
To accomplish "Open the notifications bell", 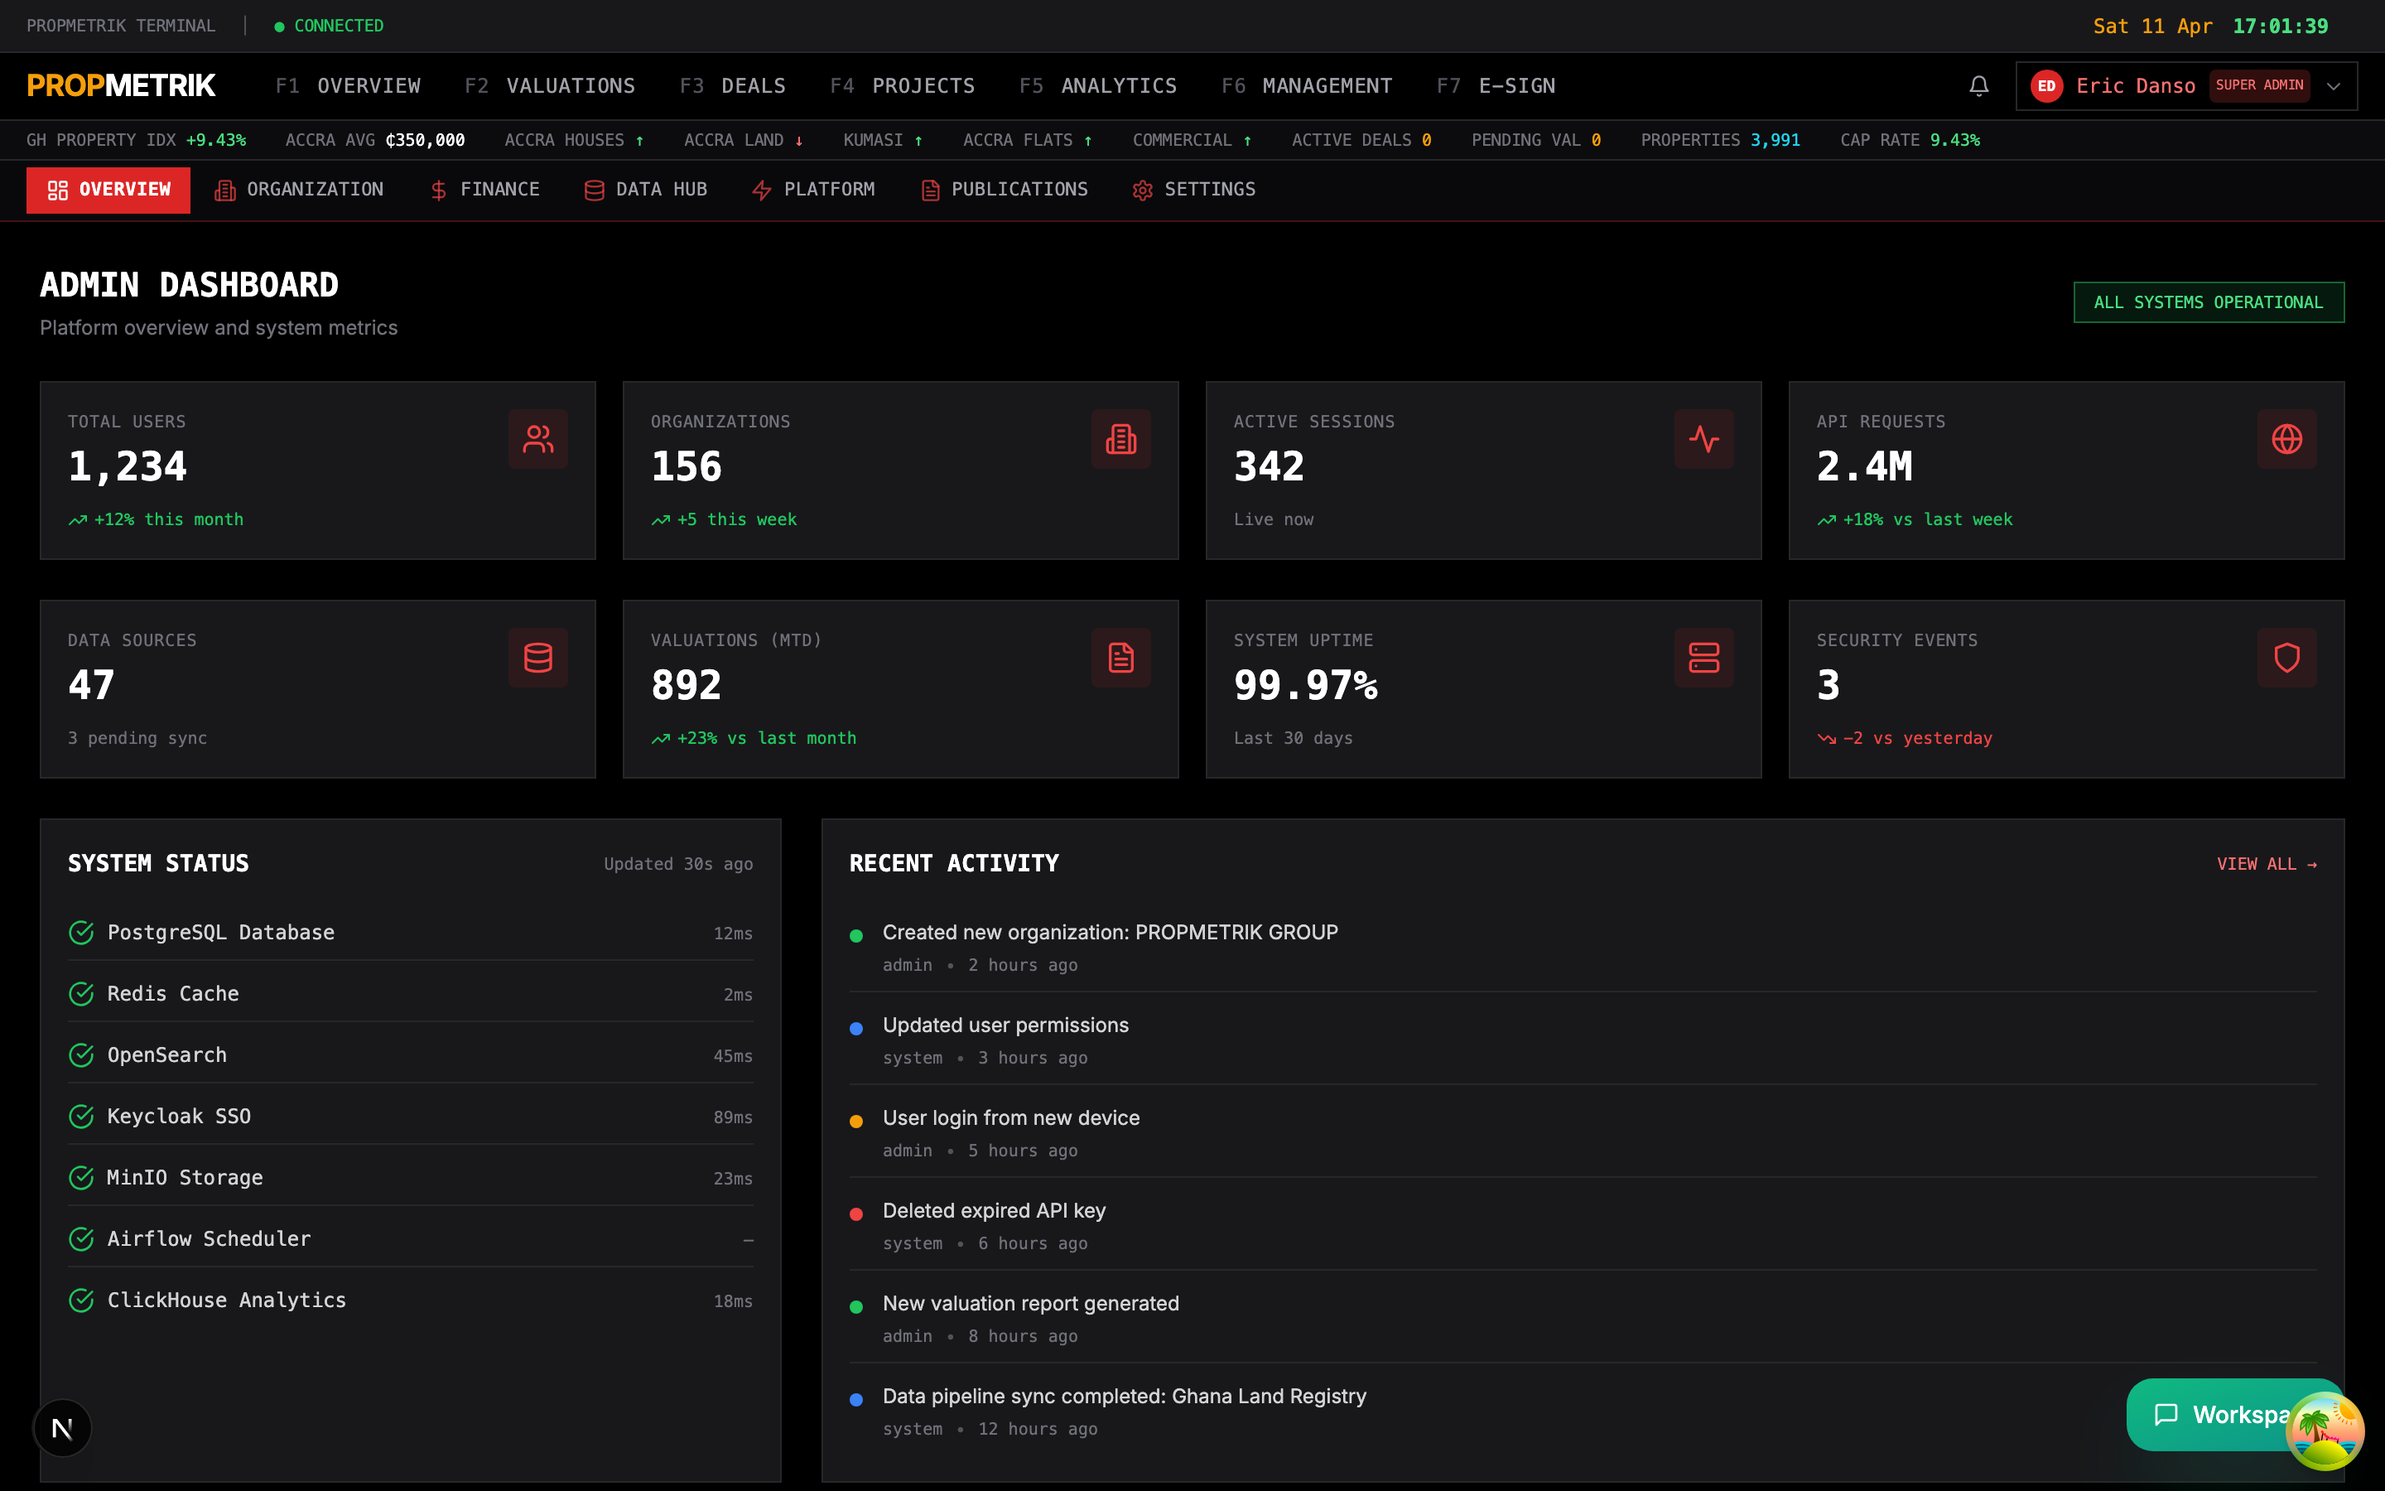I will point(1978,86).
